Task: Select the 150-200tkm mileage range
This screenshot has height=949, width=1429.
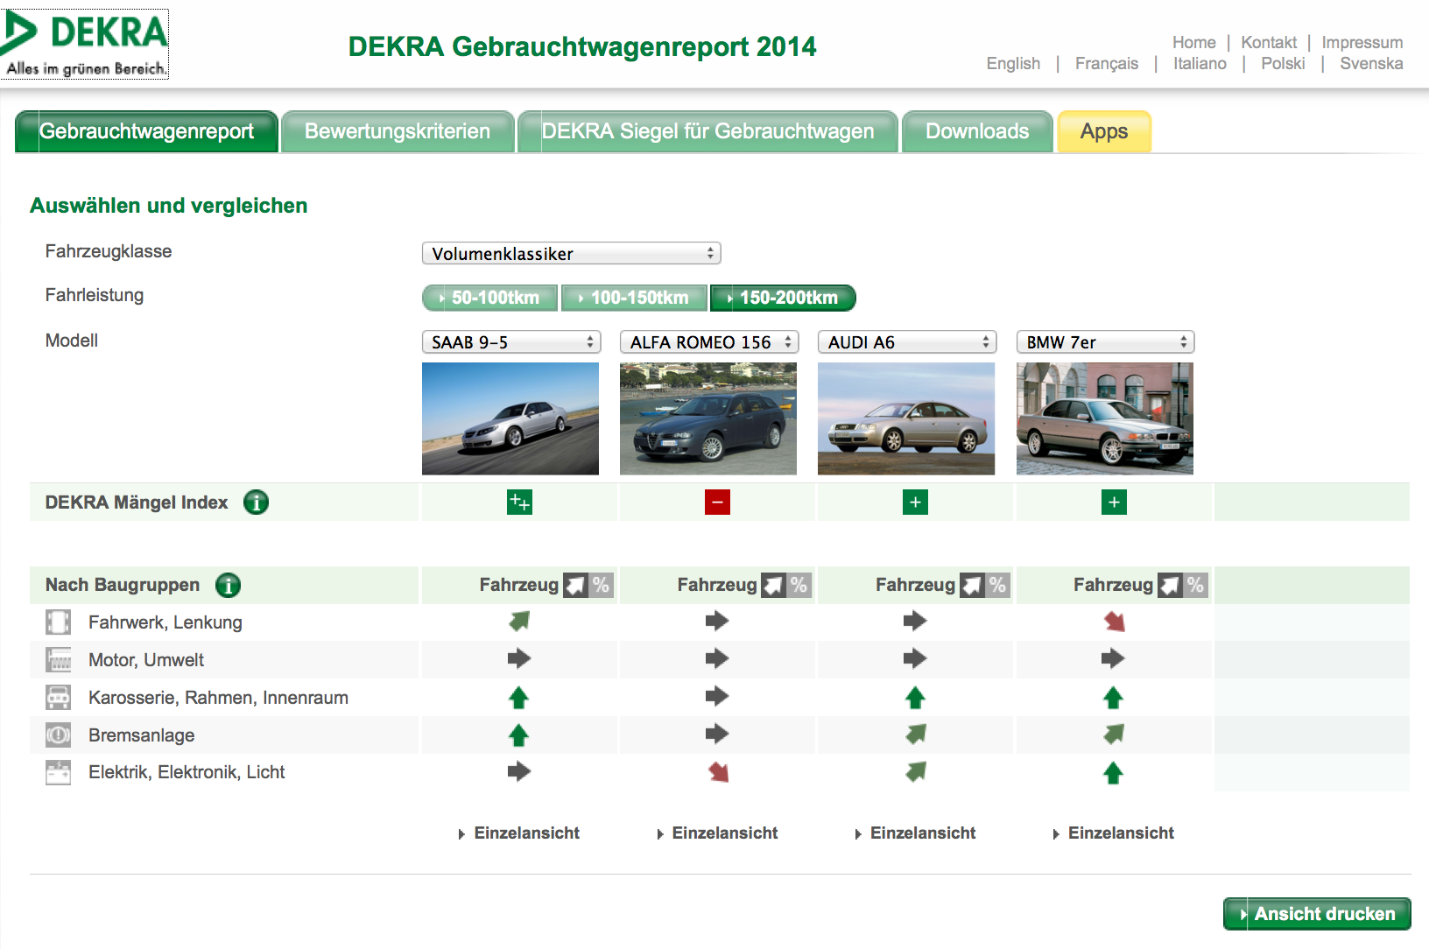Action: coord(783,298)
